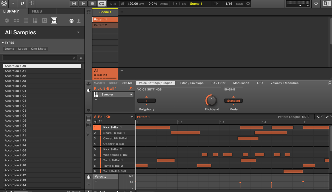Add a new group next to A1
The image size is (332, 192).
tap(122, 71)
